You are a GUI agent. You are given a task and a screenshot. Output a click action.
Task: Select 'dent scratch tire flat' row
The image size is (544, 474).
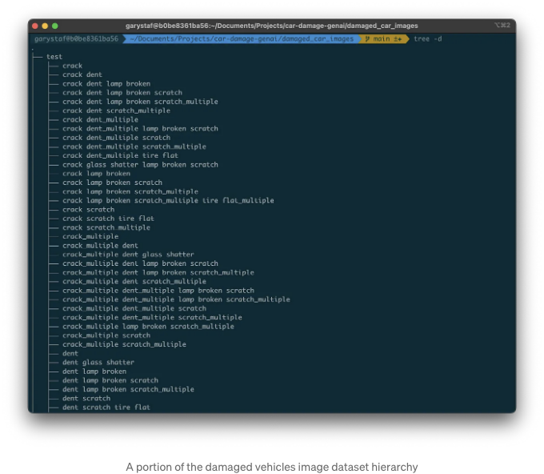pyautogui.click(x=106, y=408)
